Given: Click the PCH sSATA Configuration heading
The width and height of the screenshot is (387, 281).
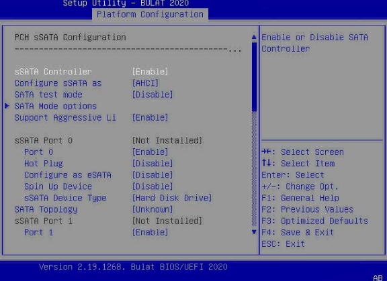Looking at the screenshot, I should pyautogui.click(x=70, y=38).
